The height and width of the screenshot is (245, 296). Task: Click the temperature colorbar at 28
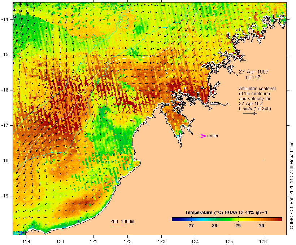(215, 219)
